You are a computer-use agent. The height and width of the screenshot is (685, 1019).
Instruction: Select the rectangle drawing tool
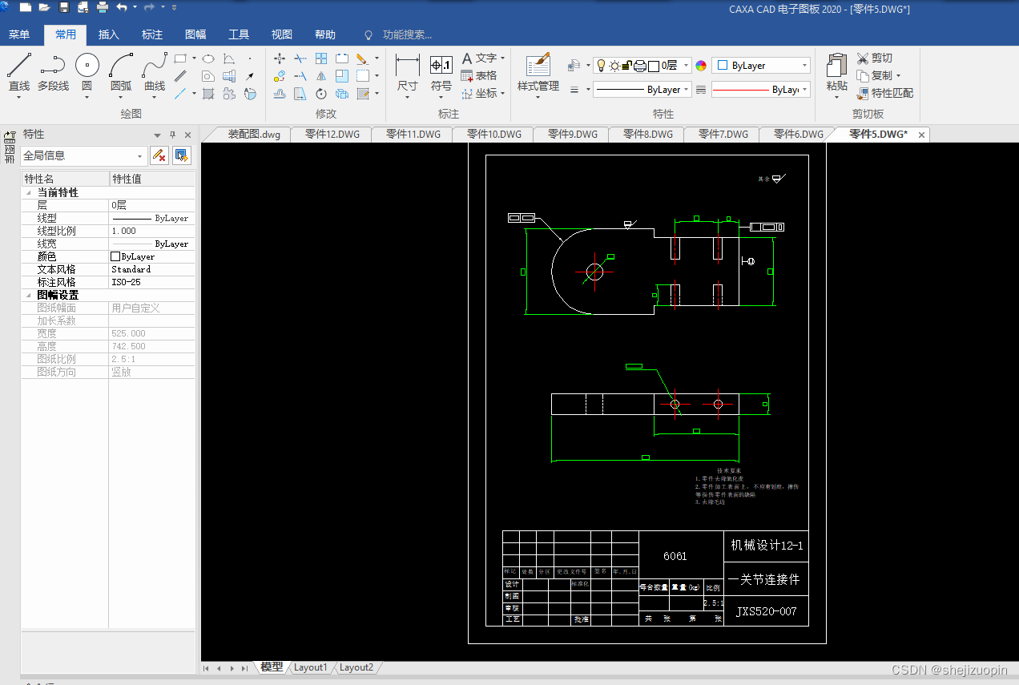click(x=180, y=58)
